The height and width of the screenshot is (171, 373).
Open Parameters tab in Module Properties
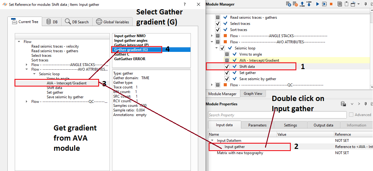point(257,125)
